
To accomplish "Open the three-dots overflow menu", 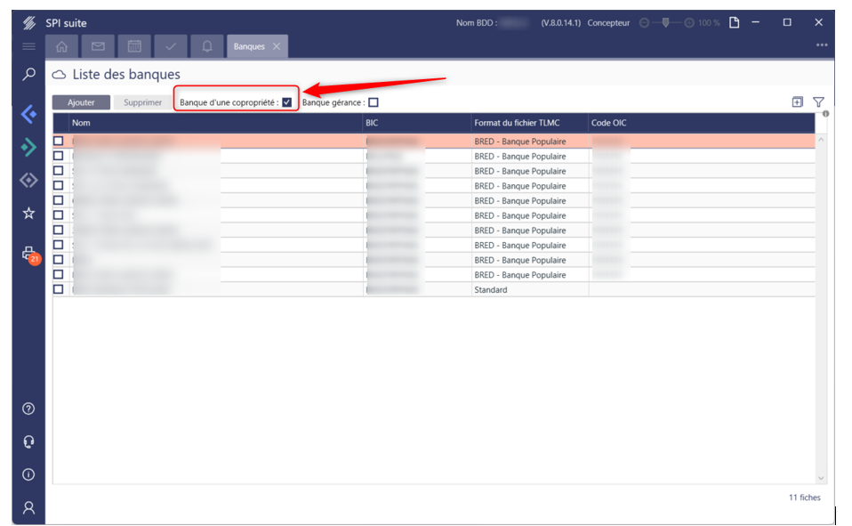I will 821,45.
